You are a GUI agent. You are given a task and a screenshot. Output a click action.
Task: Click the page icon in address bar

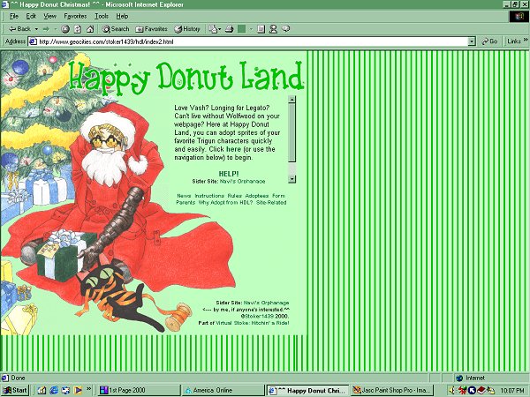coord(33,41)
